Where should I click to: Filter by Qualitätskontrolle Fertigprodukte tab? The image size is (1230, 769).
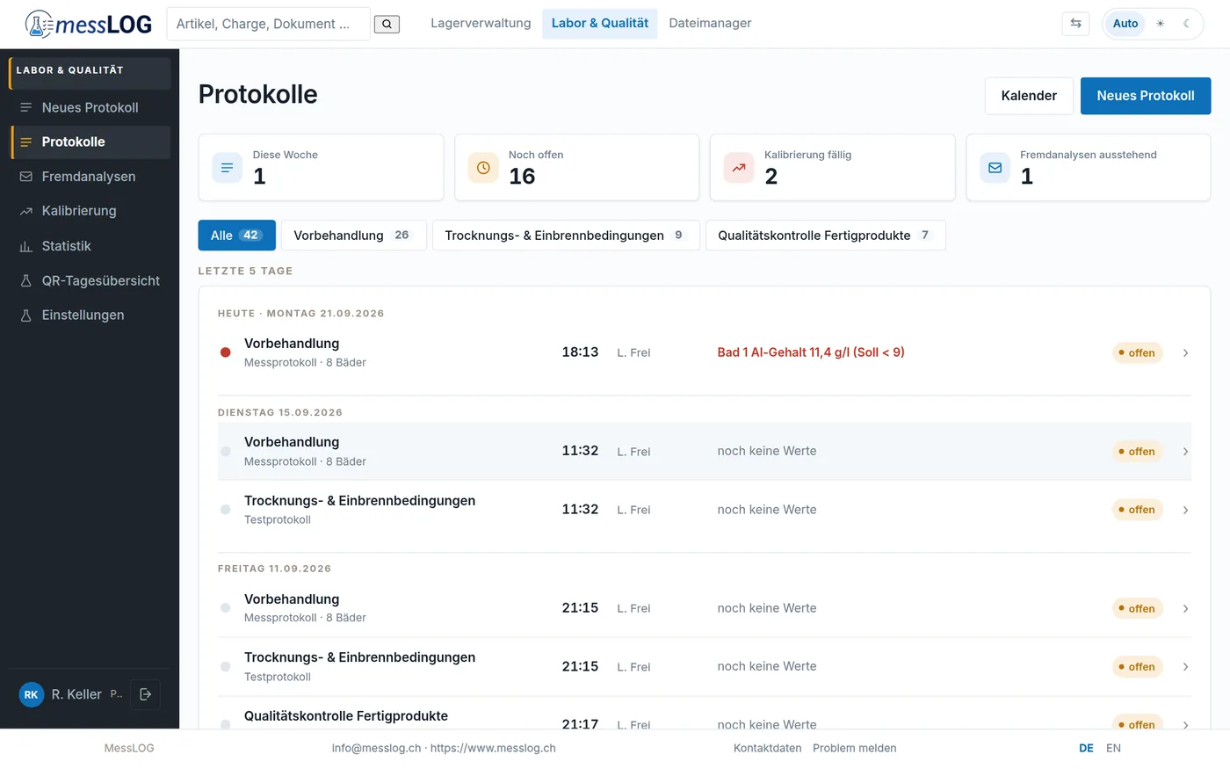(x=826, y=236)
